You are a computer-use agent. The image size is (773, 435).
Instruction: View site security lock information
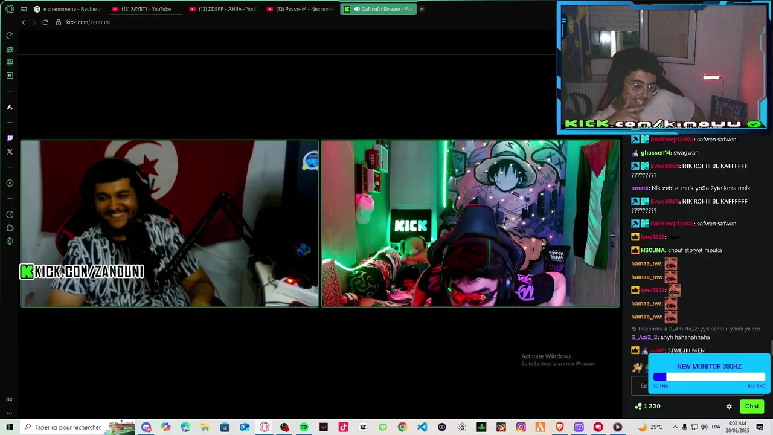point(59,22)
